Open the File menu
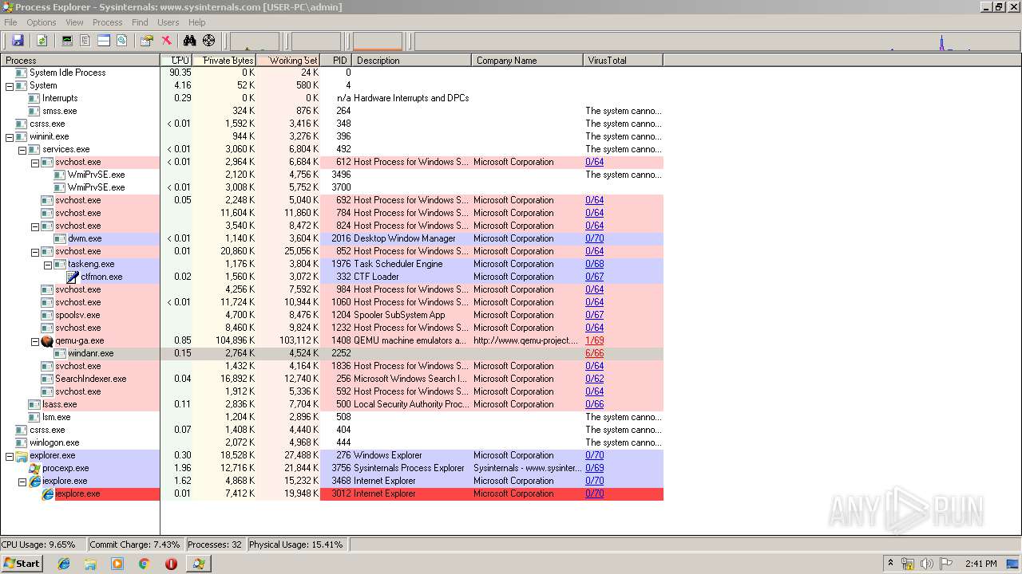 (x=10, y=22)
